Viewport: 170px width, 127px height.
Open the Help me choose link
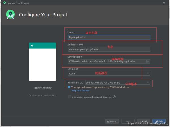pyautogui.click(x=80, y=91)
